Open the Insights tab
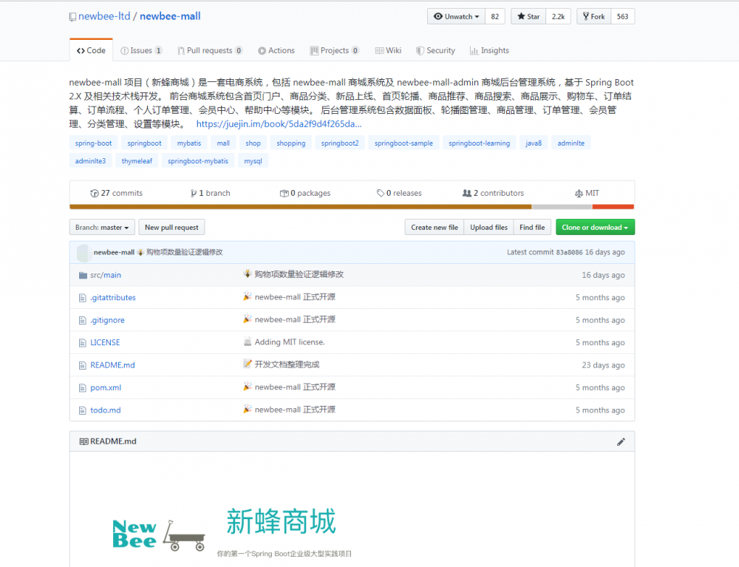The width and height of the screenshot is (739, 567). coord(489,50)
